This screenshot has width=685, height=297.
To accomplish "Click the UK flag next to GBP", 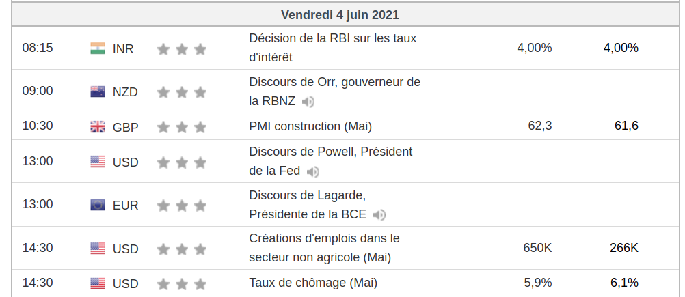I will point(98,127).
